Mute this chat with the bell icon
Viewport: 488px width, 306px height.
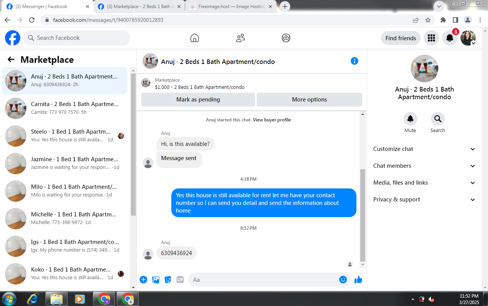[x=410, y=119]
